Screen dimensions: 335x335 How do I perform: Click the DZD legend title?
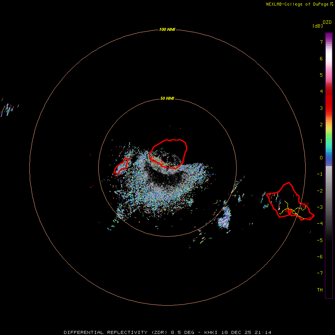click(x=327, y=22)
